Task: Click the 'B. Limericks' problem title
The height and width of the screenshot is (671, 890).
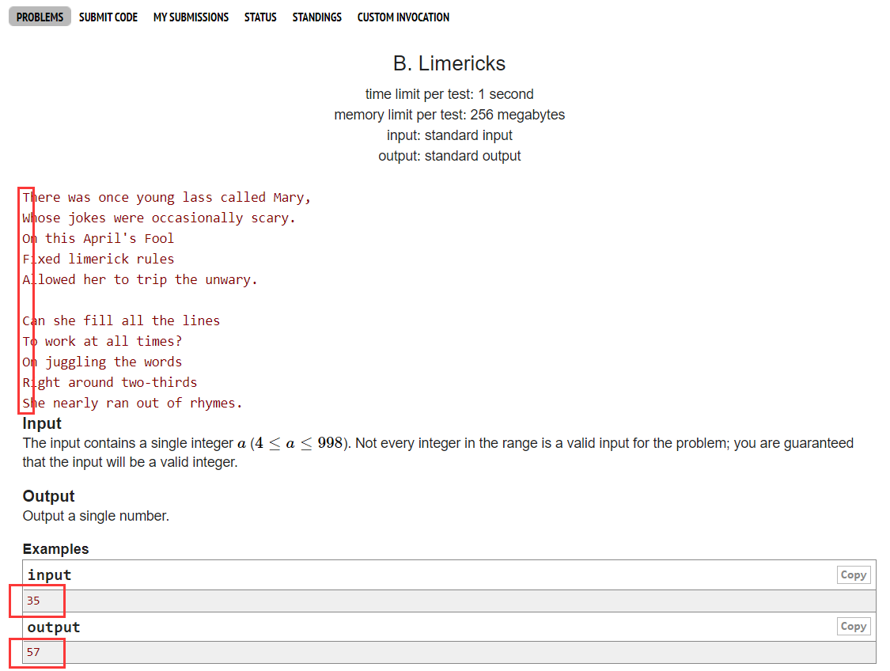Action: point(449,63)
